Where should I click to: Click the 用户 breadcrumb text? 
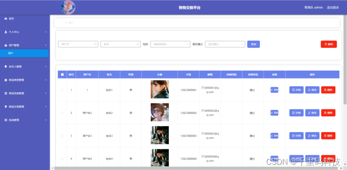(71, 23)
